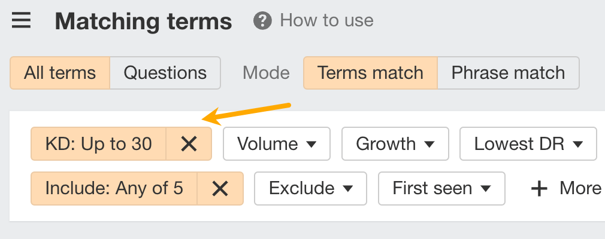The height and width of the screenshot is (239, 605).
Task: Open the Exclude filter dropdown
Action: click(x=310, y=189)
